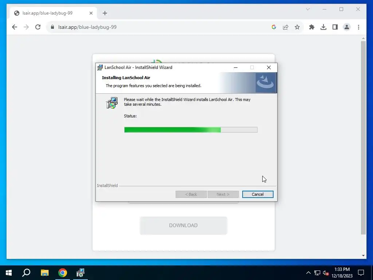This screenshot has height=280, width=373.
Task: Bookmark this page with the star icon
Action: pyautogui.click(x=297, y=27)
